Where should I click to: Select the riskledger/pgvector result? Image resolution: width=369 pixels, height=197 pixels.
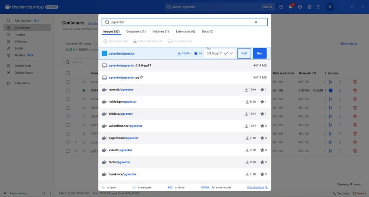(x=184, y=102)
